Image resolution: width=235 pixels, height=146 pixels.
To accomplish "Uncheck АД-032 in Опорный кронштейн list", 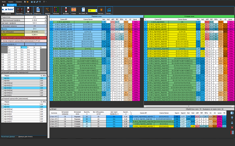I will [2, 107].
